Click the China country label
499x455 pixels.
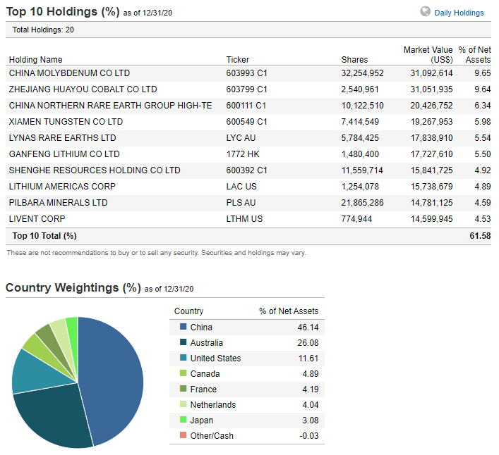201,327
